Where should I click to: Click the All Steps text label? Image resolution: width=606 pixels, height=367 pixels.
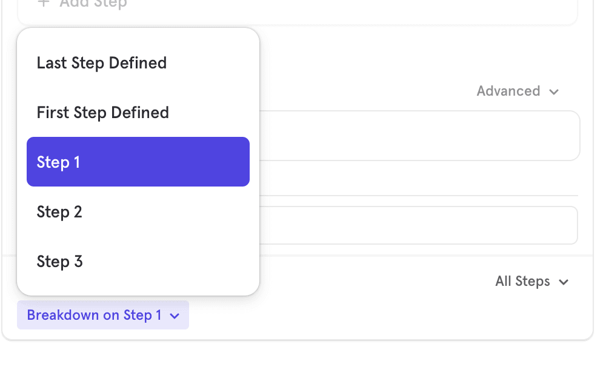click(x=522, y=282)
